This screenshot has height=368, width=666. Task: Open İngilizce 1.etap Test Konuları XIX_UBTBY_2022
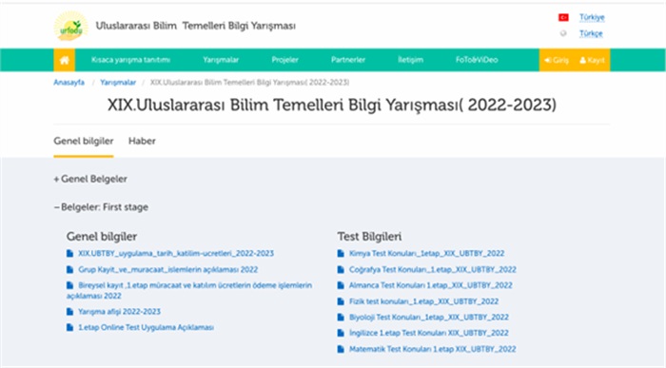(x=428, y=333)
